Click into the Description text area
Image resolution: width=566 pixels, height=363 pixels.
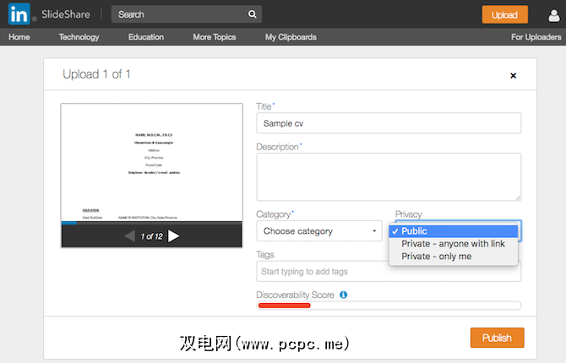(389, 176)
